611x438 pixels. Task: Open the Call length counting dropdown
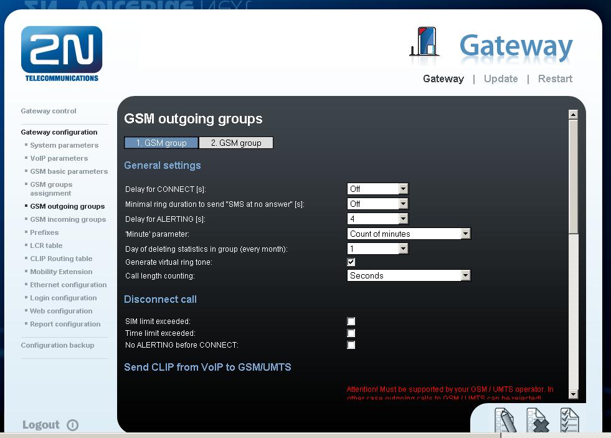coord(409,275)
